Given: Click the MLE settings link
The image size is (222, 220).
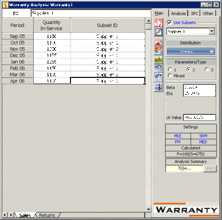Looking at the screenshot, I should tap(178, 136).
